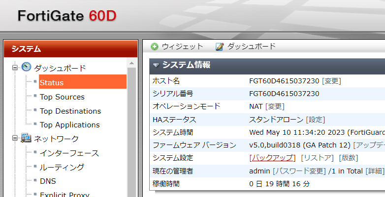The width and height of the screenshot is (385, 197).
Task: Click the dashboard edit notepad icon
Action: 220,47
